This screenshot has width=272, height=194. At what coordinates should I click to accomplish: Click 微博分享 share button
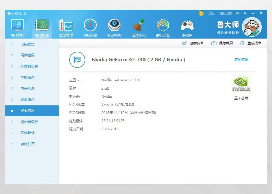pos(193,43)
